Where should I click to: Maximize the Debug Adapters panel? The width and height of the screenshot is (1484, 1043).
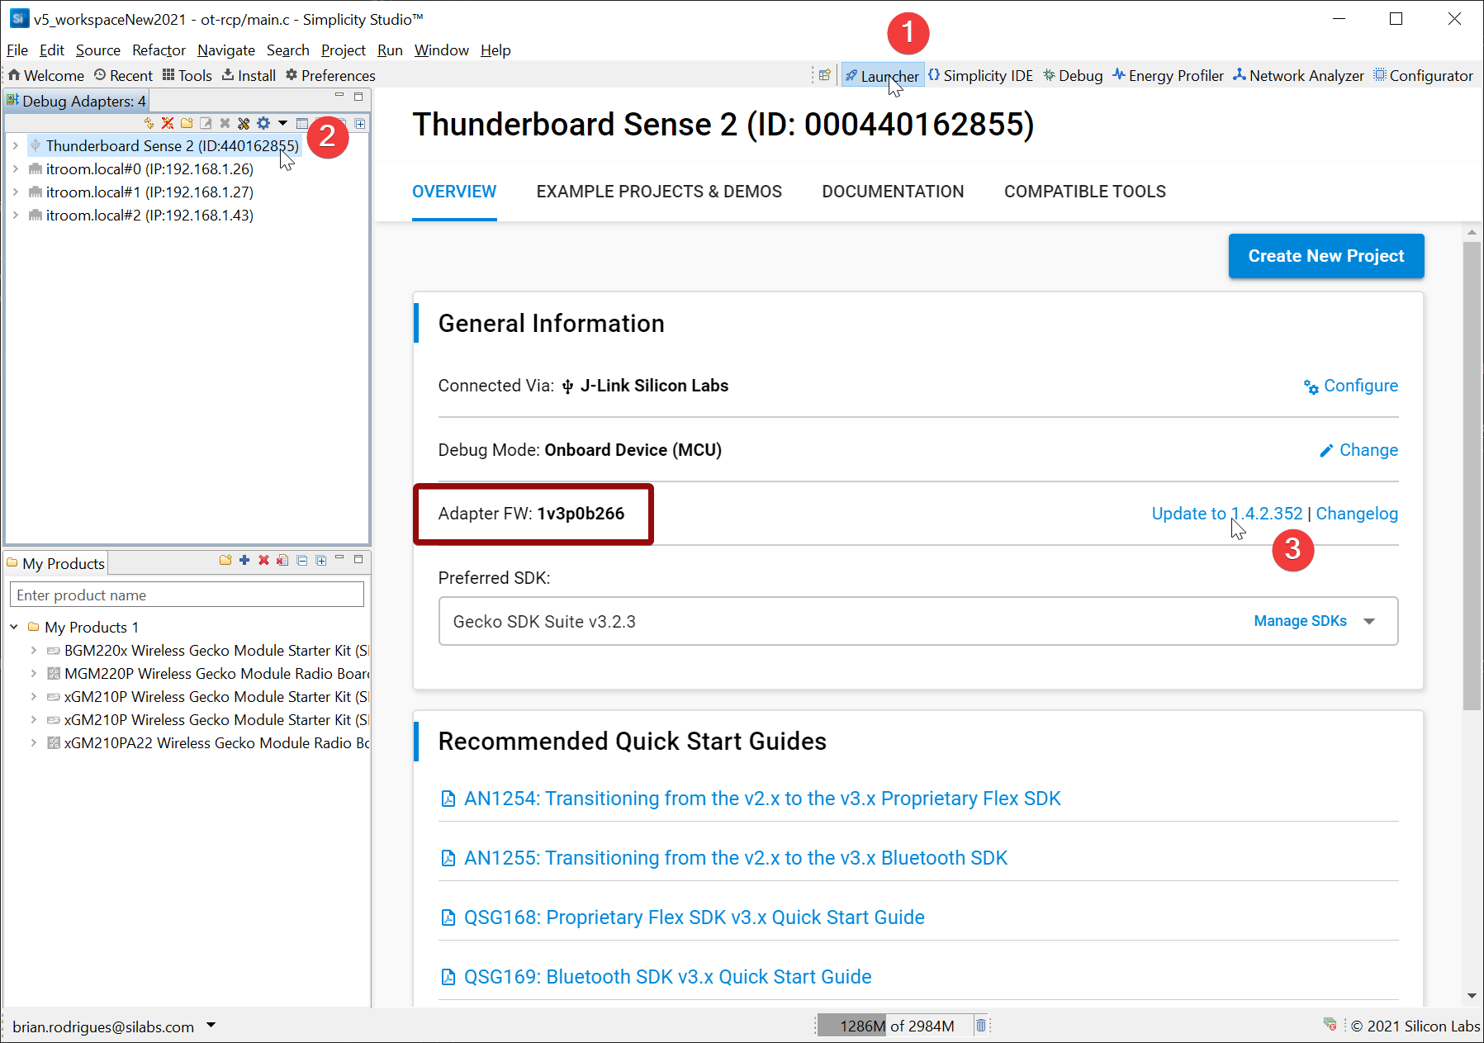[x=358, y=97]
